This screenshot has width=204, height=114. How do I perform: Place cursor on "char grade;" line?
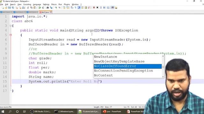(x=40, y=58)
